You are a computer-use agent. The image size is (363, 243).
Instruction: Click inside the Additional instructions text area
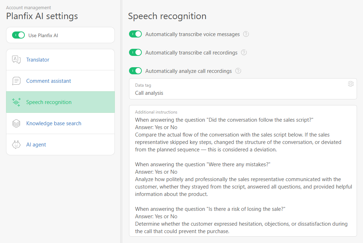coord(243,171)
